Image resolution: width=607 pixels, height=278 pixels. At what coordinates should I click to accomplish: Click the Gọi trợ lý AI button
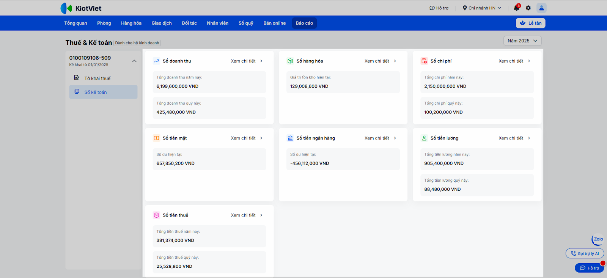pyautogui.click(x=585, y=253)
